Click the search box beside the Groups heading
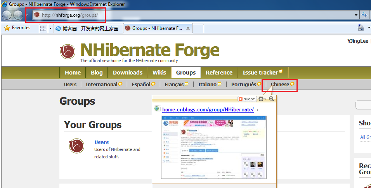 pos(363,105)
